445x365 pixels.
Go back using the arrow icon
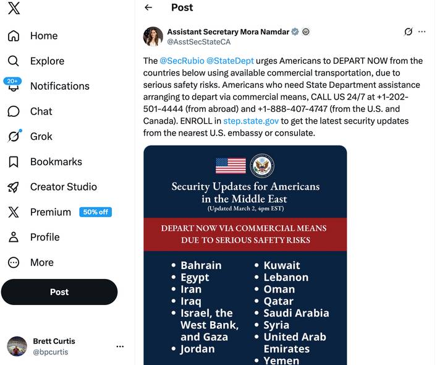pos(148,7)
